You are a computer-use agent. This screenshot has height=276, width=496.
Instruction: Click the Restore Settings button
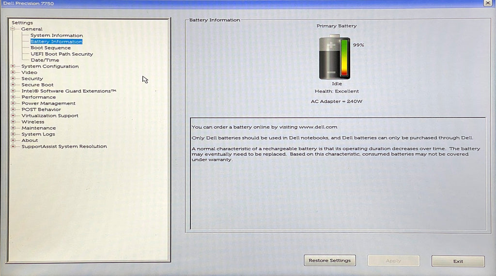tap(329, 261)
